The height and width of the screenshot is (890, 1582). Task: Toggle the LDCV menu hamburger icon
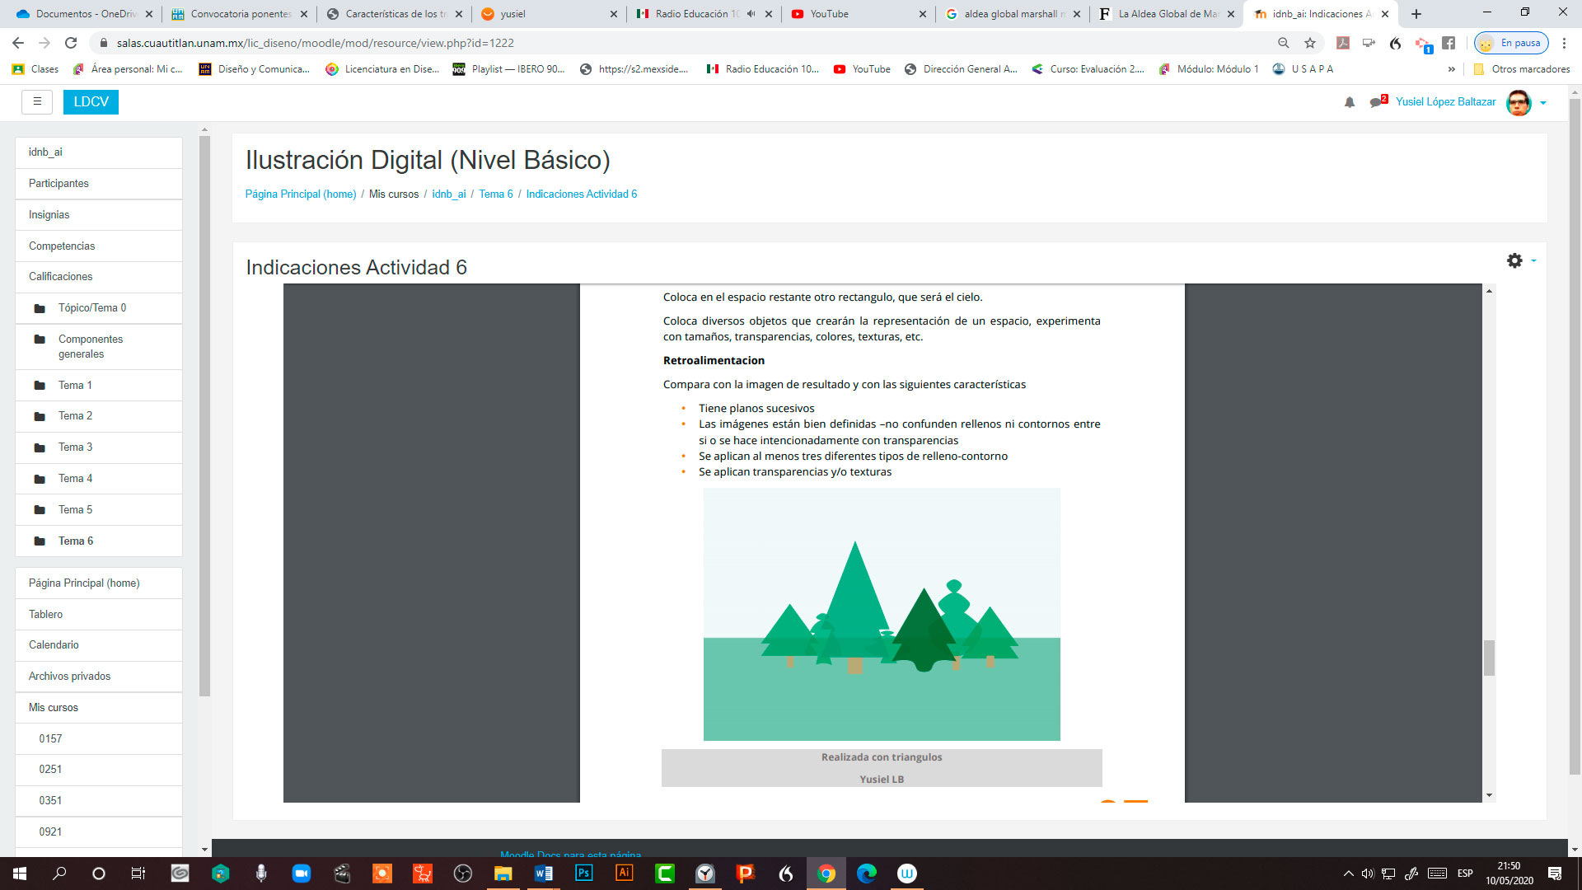37,101
